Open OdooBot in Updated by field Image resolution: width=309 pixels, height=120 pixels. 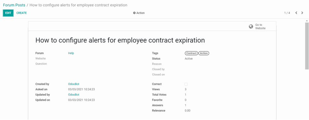(74, 95)
